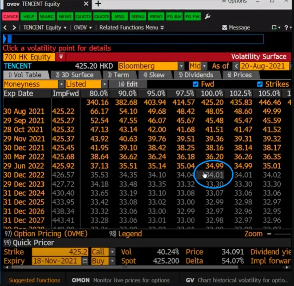
Task: Expand the Moneyness dropdown
Action: [61, 84]
